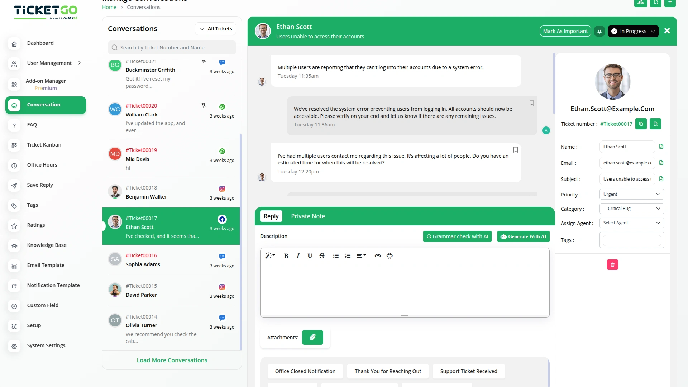Click the Facebook icon on Ethan Scott's ticket
The width and height of the screenshot is (688, 387).
pyautogui.click(x=222, y=219)
